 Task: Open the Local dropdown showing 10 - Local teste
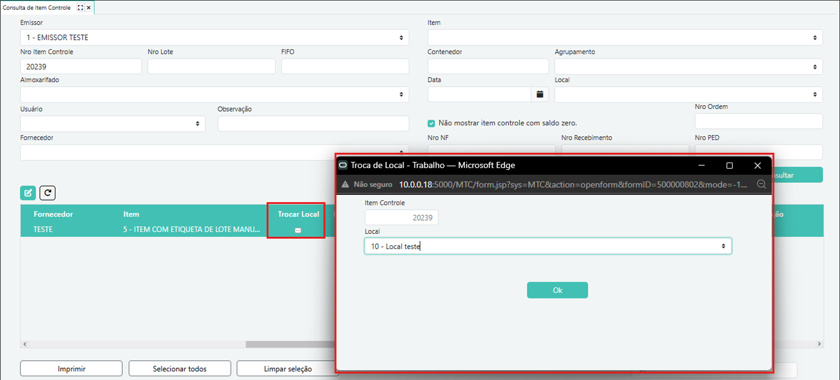pos(548,246)
